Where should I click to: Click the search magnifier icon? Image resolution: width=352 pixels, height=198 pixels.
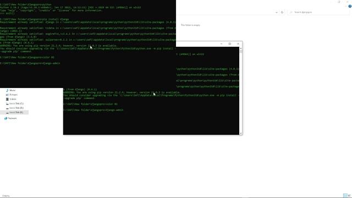click(x=291, y=12)
